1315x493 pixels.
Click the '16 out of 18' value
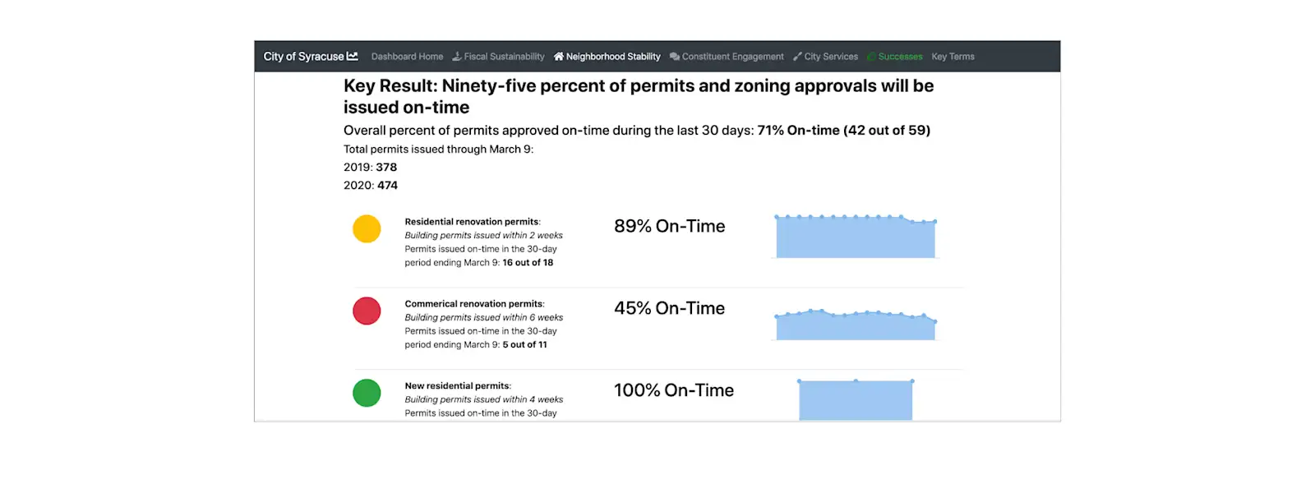click(528, 263)
